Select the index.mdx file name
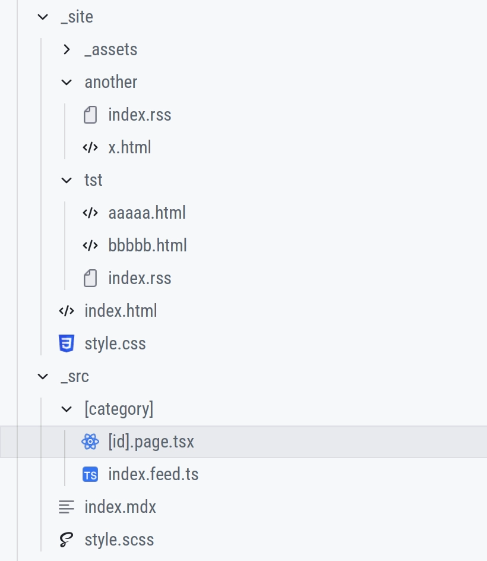487x561 pixels. tap(121, 507)
